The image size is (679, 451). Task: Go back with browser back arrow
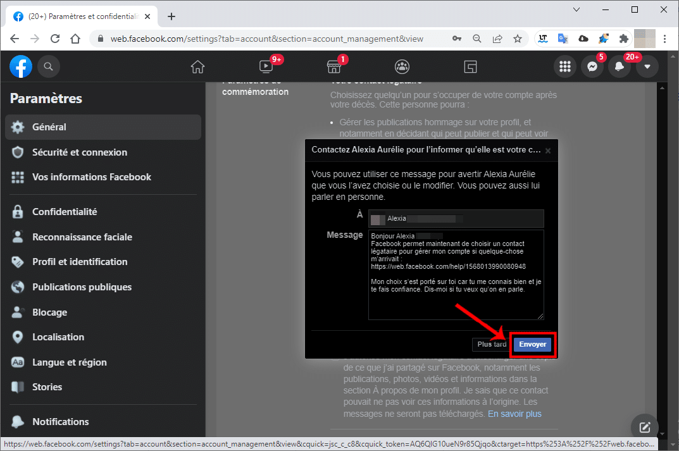[15, 39]
